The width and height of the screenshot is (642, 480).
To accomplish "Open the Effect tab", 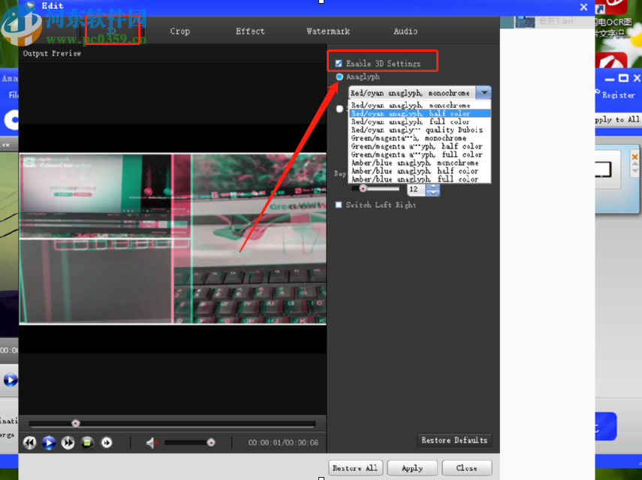I will pos(250,31).
